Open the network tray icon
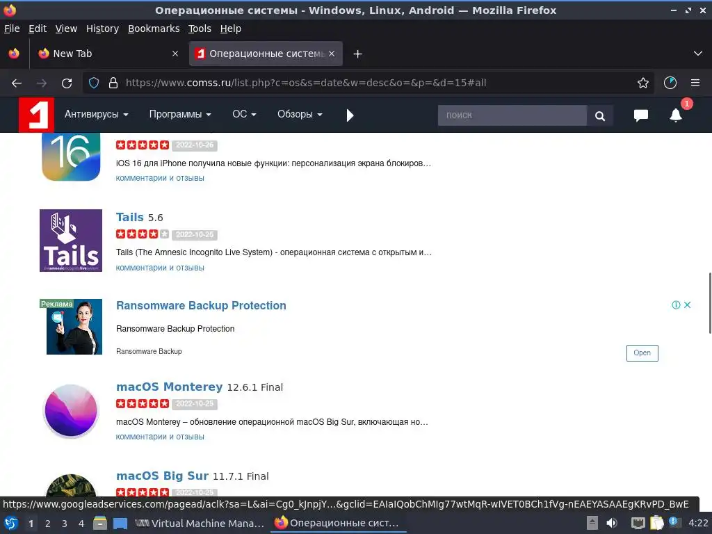 (638, 524)
